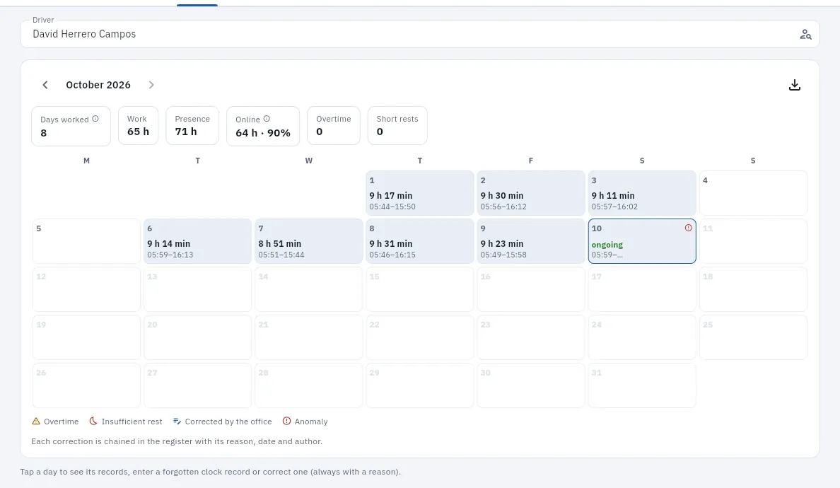The height and width of the screenshot is (488, 840).
Task: Open day 1 with 9 h 17 min
Action: tap(420, 193)
